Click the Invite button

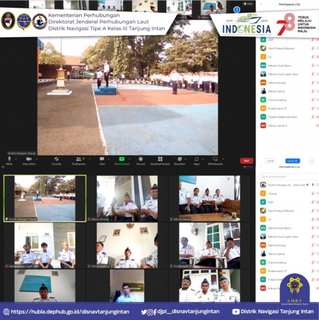pyautogui.click(x=271, y=161)
